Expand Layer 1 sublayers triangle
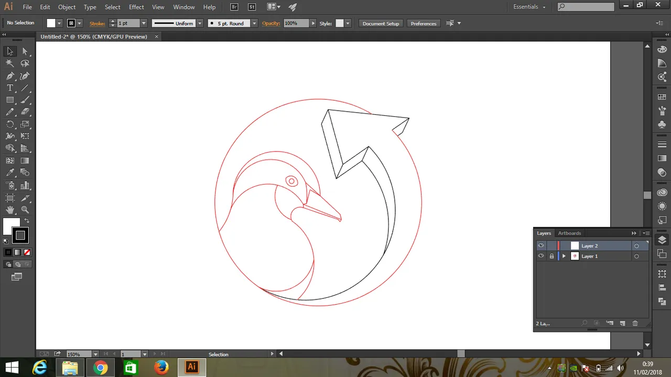 [x=564, y=256]
